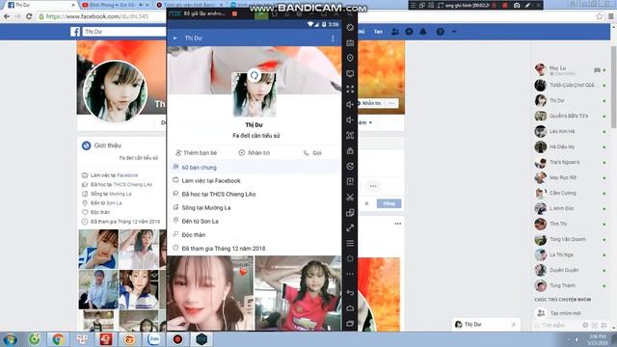Open chat with Tòng Văn Doanh in contacts
This screenshot has width=617, height=347.
570,239
